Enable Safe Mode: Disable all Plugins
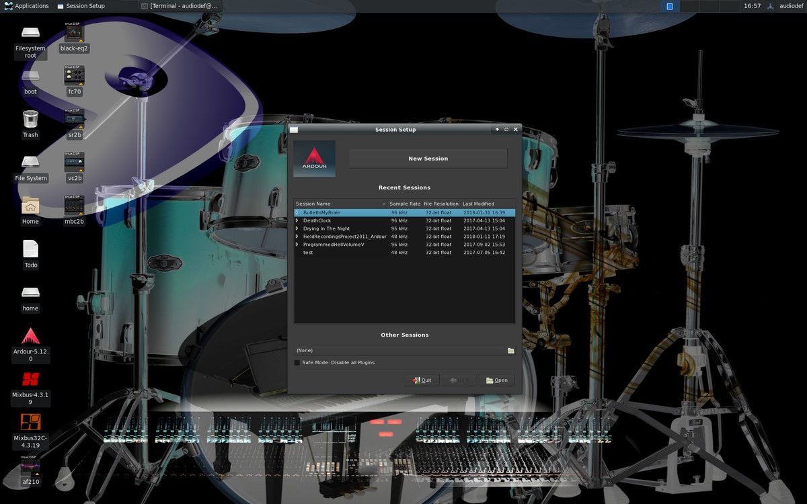This screenshot has width=807, height=504. 297,362
